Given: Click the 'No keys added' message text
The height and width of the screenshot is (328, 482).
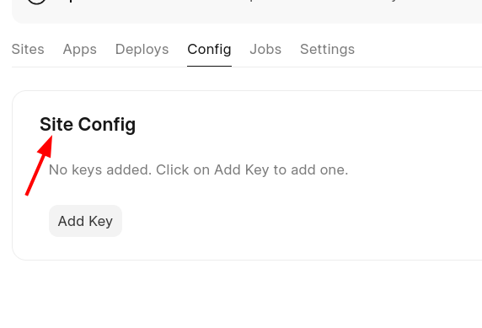Looking at the screenshot, I should click(x=198, y=169).
